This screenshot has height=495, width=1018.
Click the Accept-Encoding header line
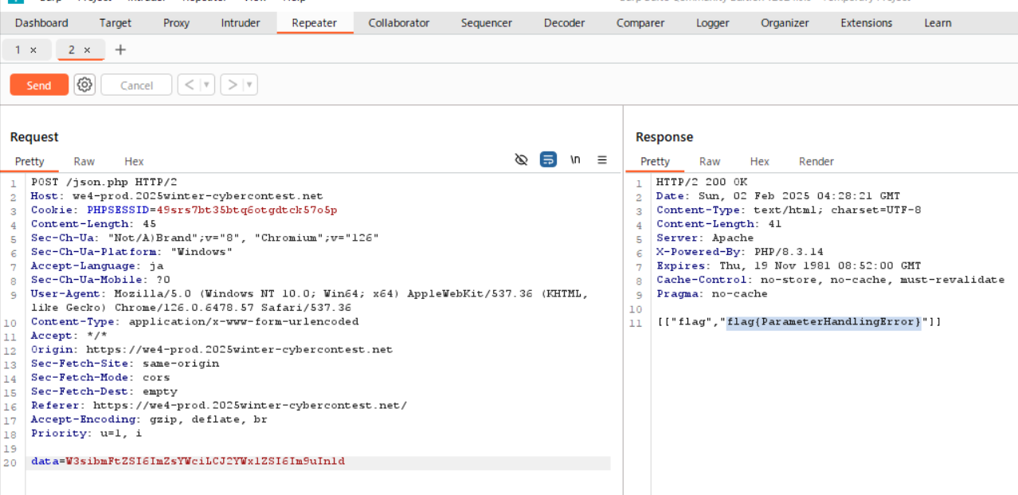click(x=149, y=419)
